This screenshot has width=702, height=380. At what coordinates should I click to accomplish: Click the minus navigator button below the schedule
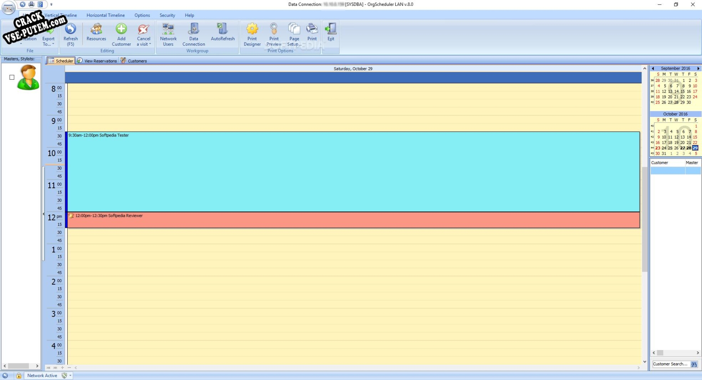click(x=69, y=368)
